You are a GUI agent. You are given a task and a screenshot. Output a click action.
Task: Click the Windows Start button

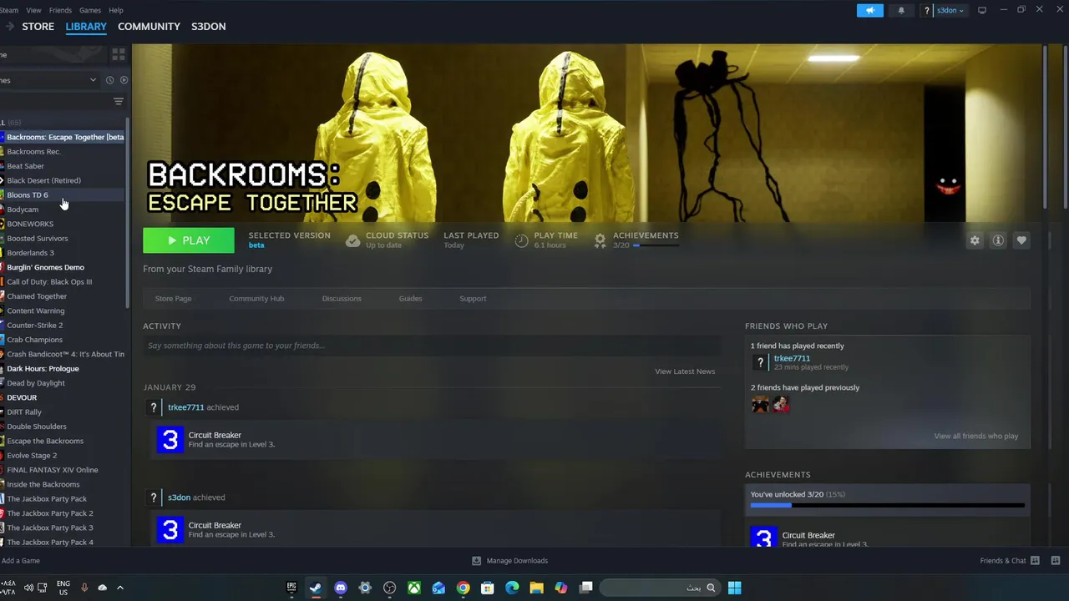click(734, 588)
